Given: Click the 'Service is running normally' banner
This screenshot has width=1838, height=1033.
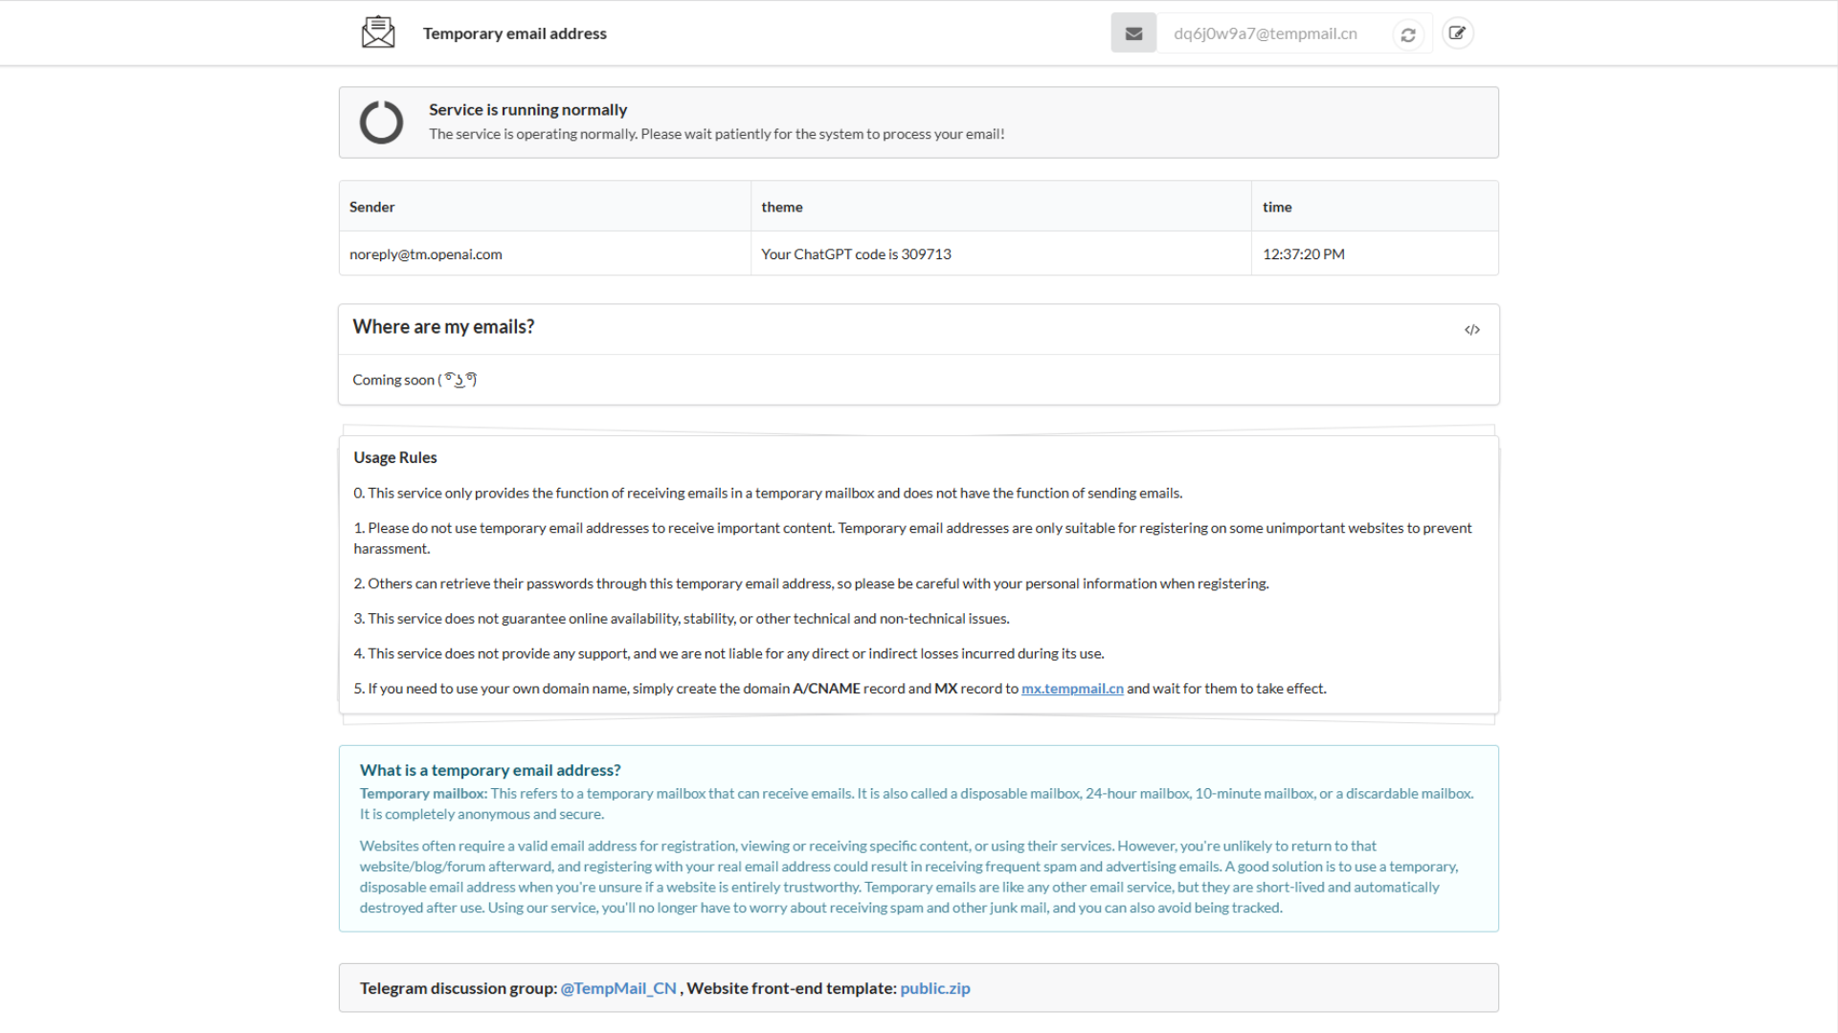Looking at the screenshot, I should (527, 110).
